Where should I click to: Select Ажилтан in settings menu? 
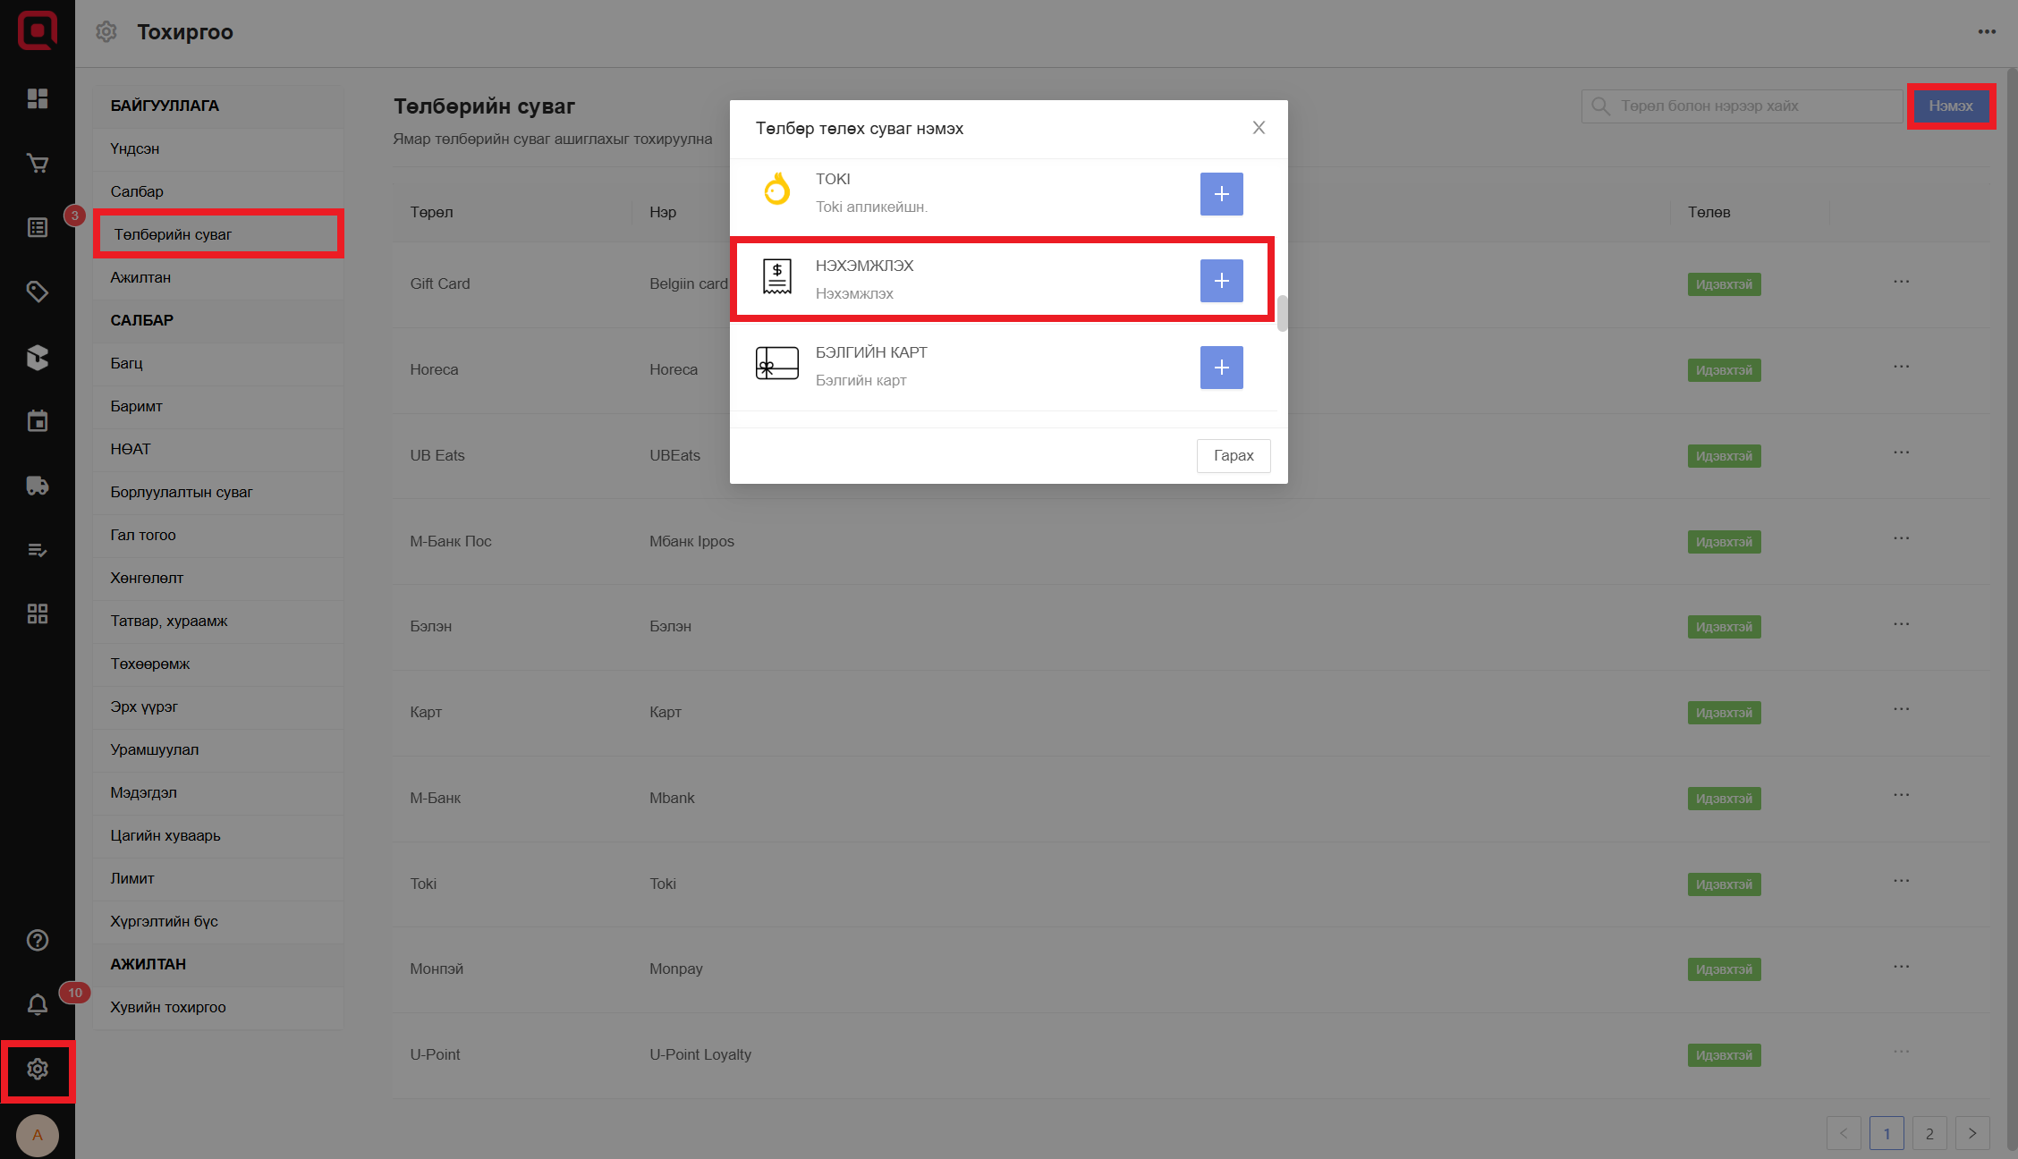click(x=140, y=277)
